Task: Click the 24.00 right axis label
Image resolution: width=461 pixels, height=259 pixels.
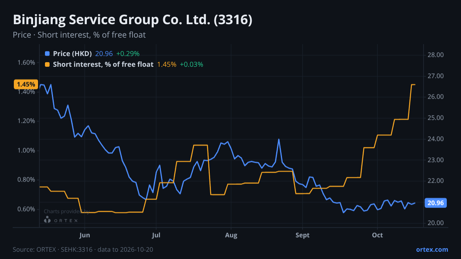Action: click(x=436, y=139)
